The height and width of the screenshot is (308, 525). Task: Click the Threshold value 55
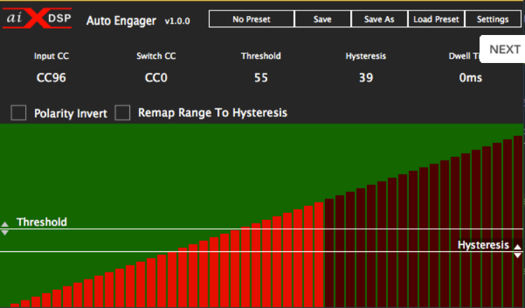[261, 78]
